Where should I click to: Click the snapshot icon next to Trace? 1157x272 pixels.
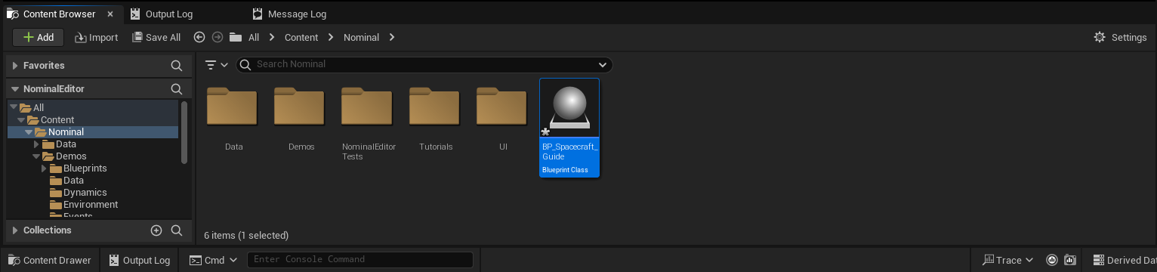point(1069,260)
